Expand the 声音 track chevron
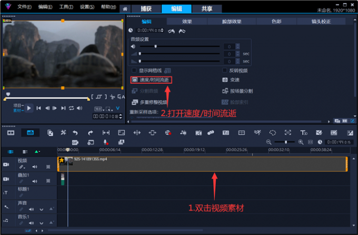Screen dimensions: 358x235 click(41, 209)
